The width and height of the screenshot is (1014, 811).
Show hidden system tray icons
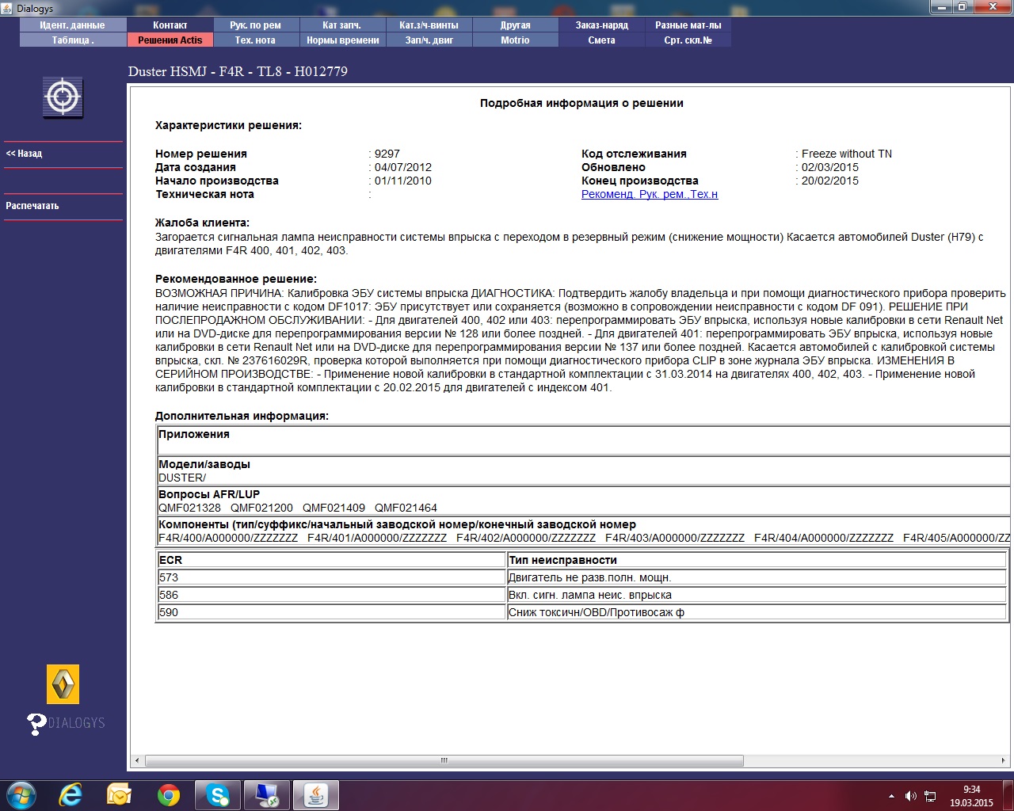pos(891,796)
